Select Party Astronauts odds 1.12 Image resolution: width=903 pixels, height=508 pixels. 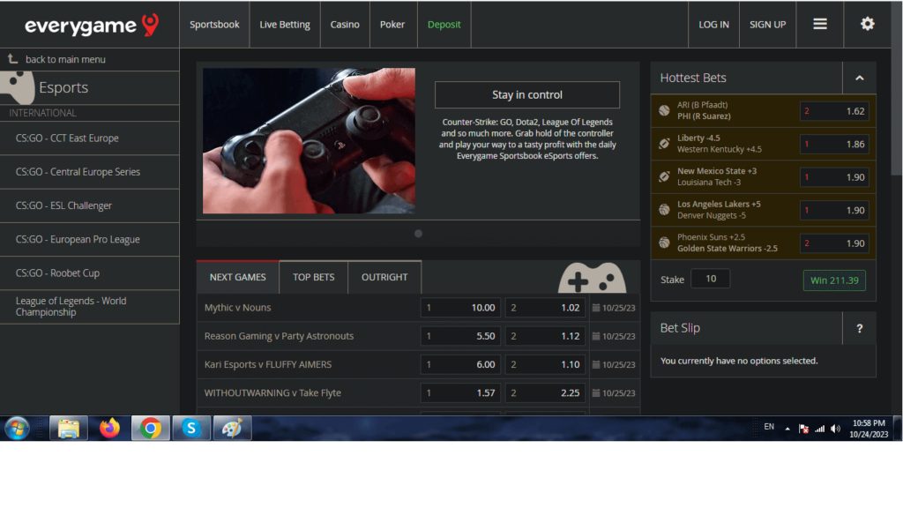[x=545, y=336]
